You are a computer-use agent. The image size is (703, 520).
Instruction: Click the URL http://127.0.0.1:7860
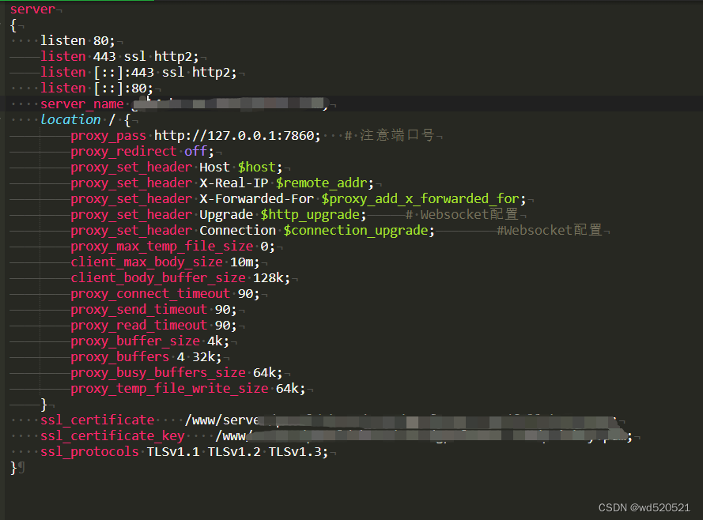tap(235, 136)
